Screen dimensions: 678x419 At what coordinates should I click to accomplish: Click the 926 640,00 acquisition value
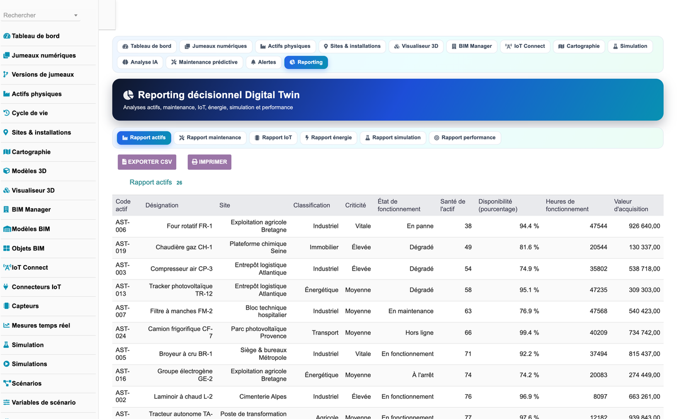pos(644,226)
